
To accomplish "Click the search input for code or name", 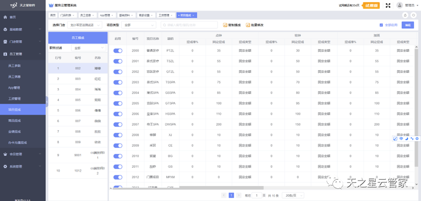I will (188, 25).
